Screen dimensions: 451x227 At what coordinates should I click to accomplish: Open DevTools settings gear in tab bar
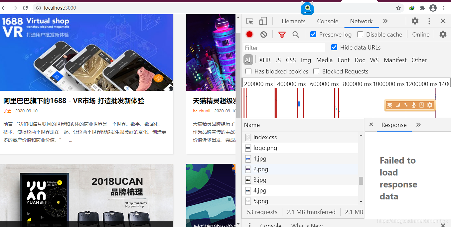click(x=415, y=21)
